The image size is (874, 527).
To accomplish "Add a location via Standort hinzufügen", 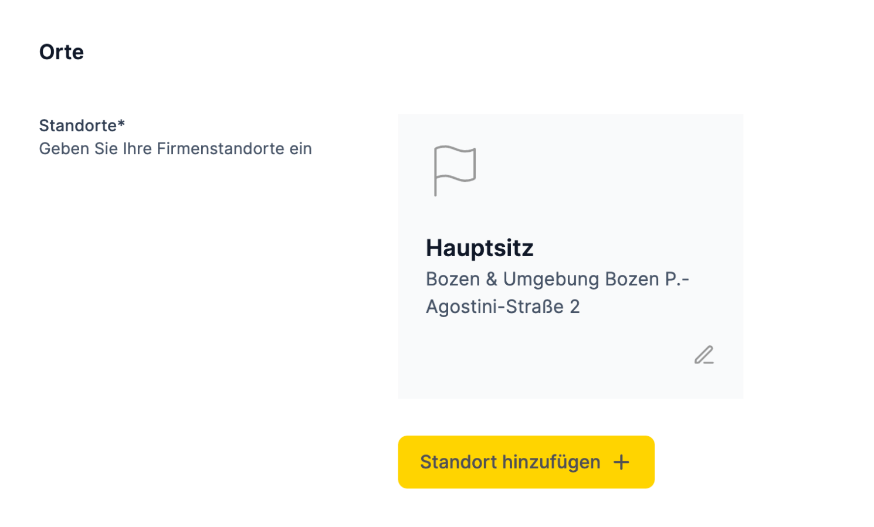I will pos(526,462).
